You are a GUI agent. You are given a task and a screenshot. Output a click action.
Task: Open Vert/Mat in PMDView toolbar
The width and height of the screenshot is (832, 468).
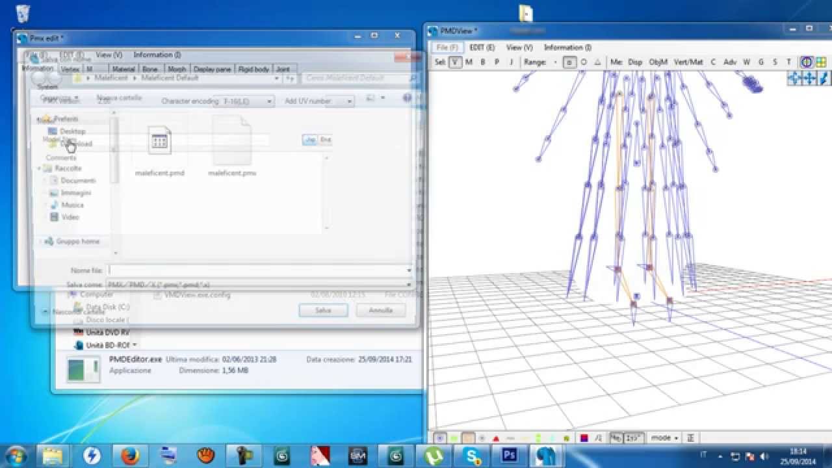click(x=688, y=62)
